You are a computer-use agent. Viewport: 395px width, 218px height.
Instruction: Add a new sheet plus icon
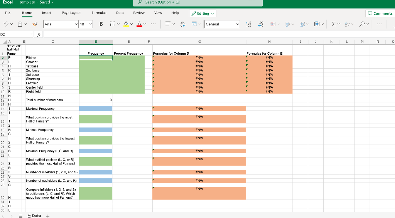click(x=48, y=216)
